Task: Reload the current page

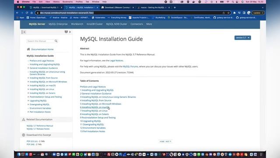Action: point(27,13)
